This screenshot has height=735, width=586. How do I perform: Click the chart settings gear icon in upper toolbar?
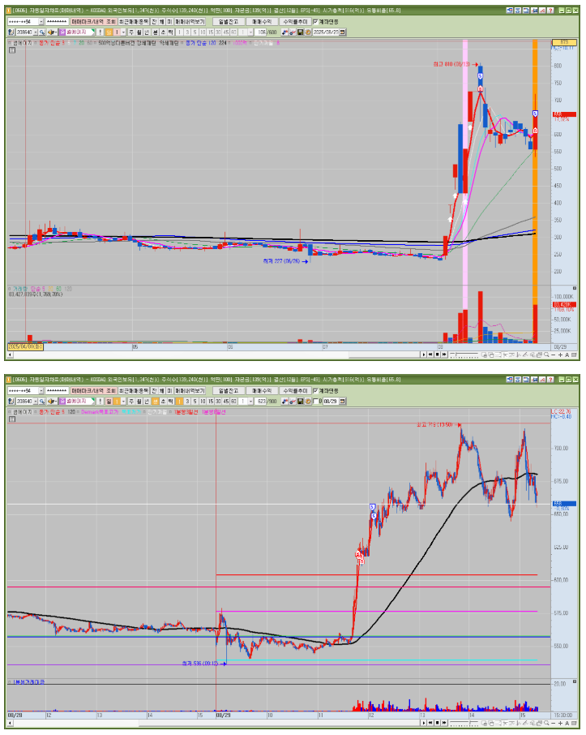pos(307,32)
